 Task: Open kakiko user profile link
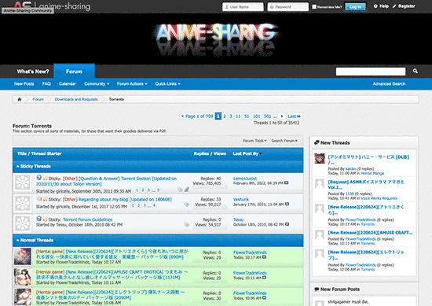tap(351, 168)
